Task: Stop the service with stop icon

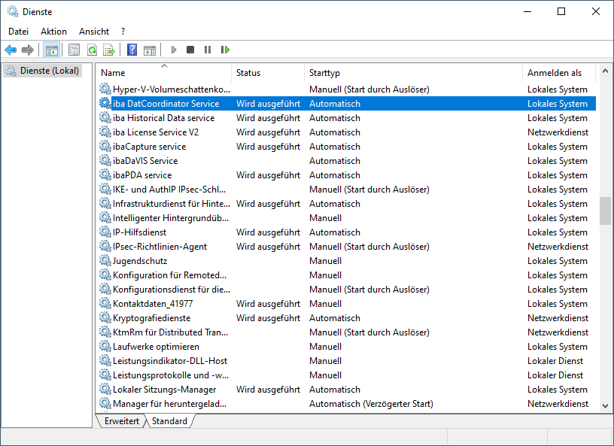Action: [190, 50]
